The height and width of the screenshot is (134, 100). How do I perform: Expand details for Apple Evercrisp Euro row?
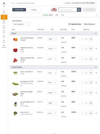click(96, 49)
